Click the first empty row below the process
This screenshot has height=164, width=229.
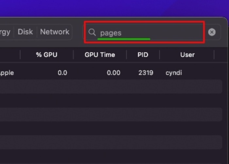click(x=111, y=87)
